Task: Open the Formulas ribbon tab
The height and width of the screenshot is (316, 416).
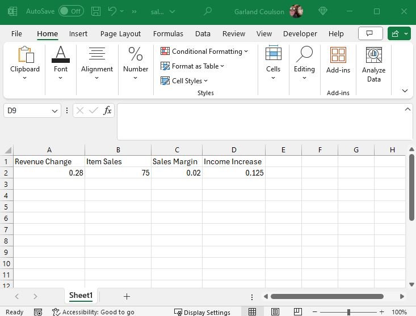Action: [168, 34]
